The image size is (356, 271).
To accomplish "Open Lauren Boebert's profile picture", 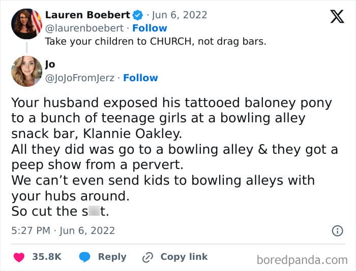I will click(26, 24).
